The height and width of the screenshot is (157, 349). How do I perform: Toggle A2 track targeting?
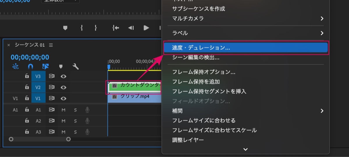(38, 121)
